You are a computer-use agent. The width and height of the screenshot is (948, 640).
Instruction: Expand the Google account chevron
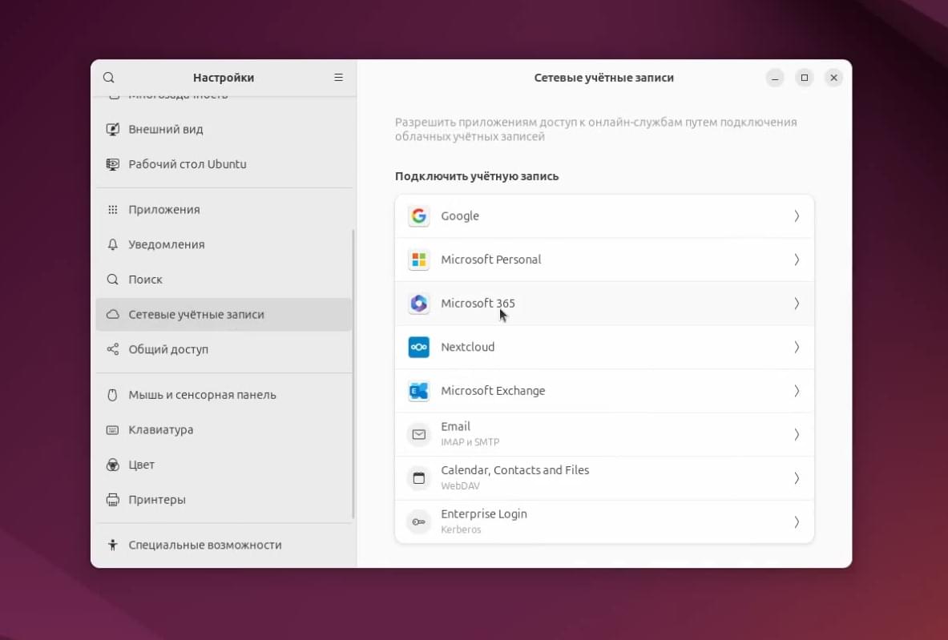coord(797,215)
